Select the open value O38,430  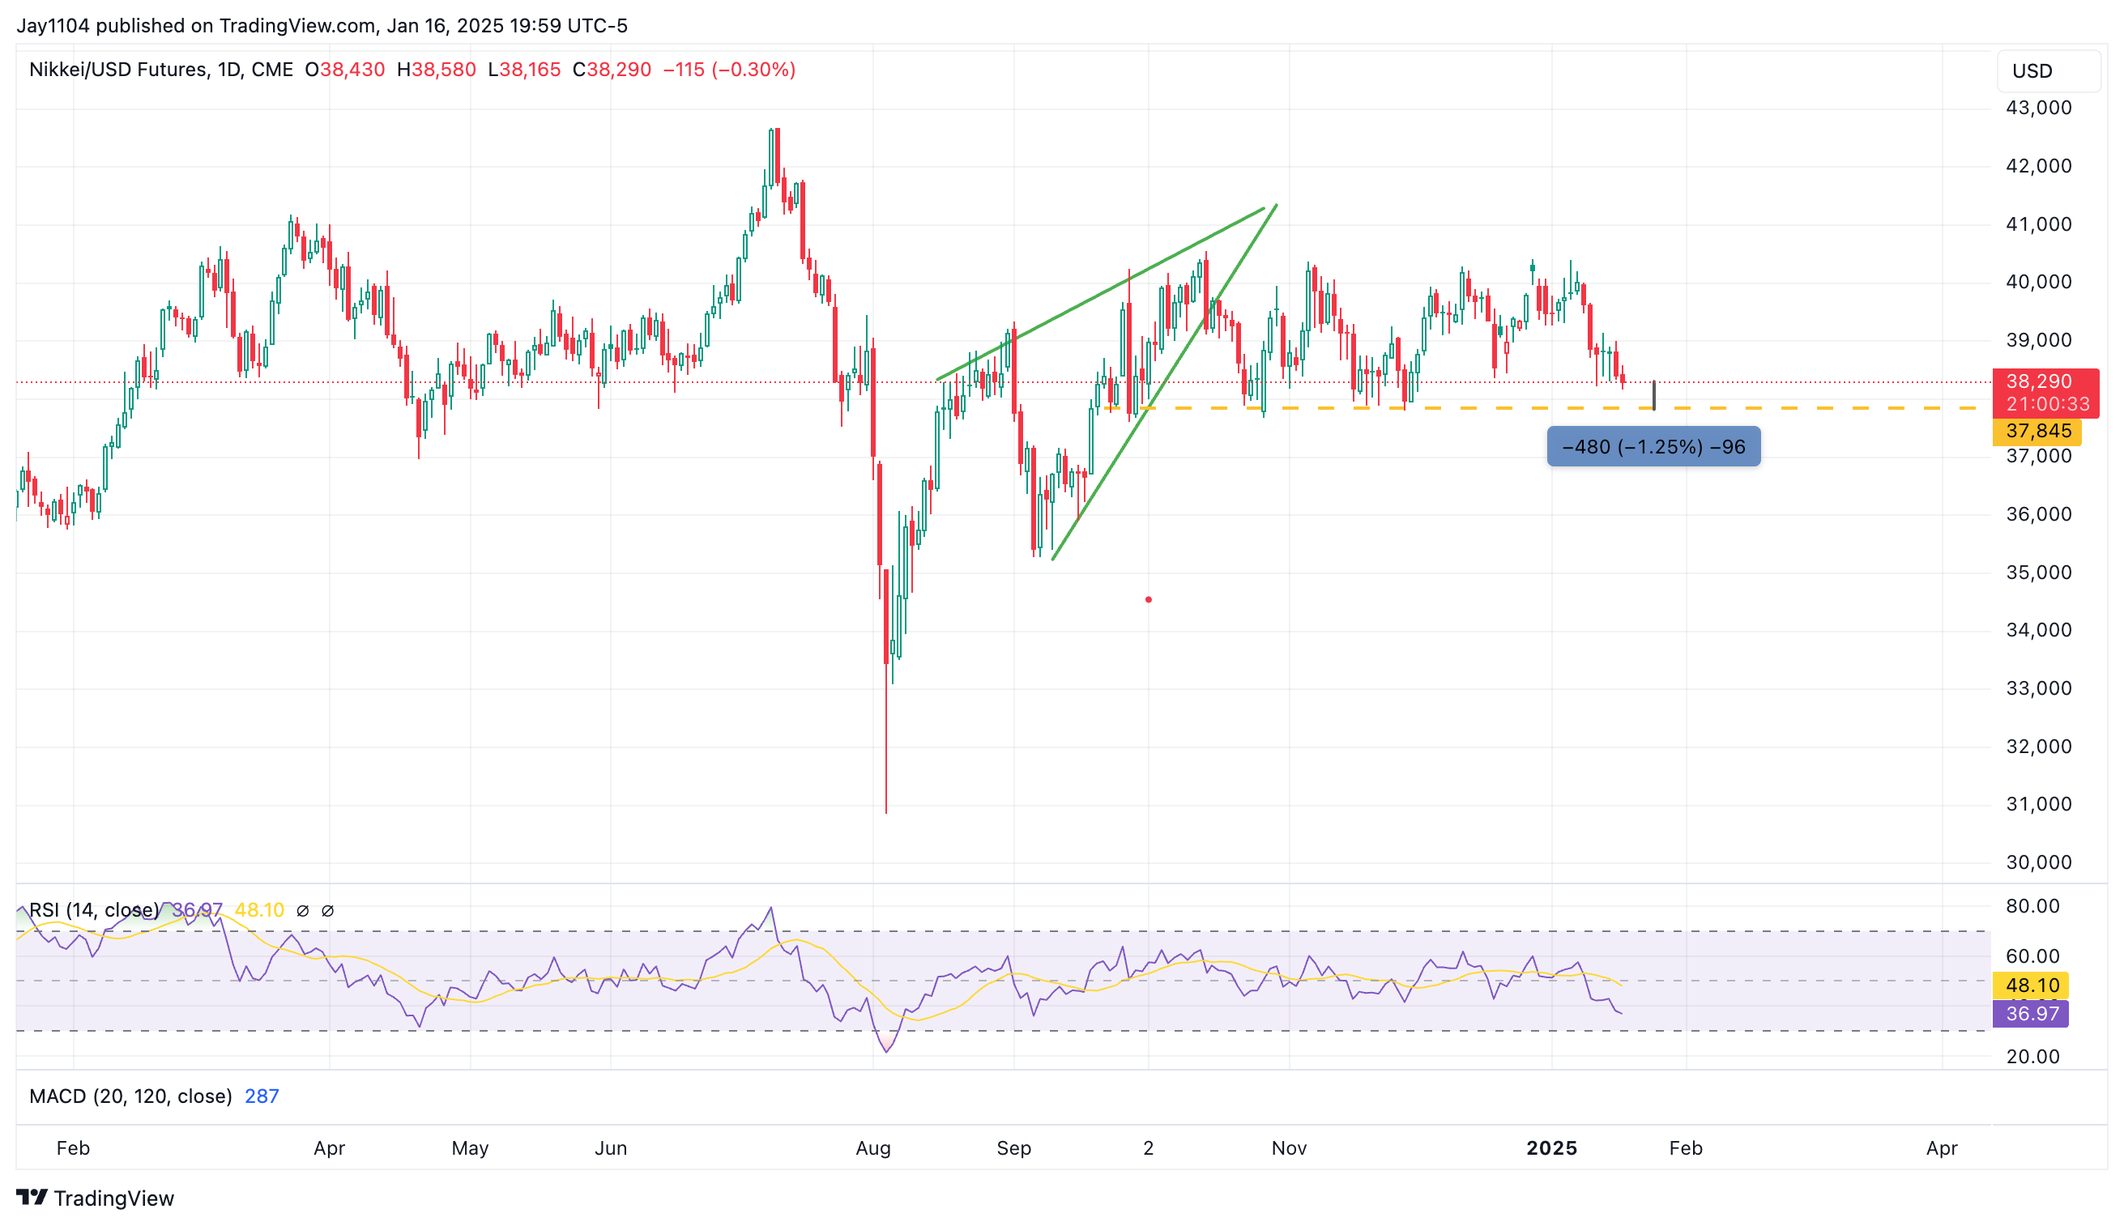click(x=344, y=70)
